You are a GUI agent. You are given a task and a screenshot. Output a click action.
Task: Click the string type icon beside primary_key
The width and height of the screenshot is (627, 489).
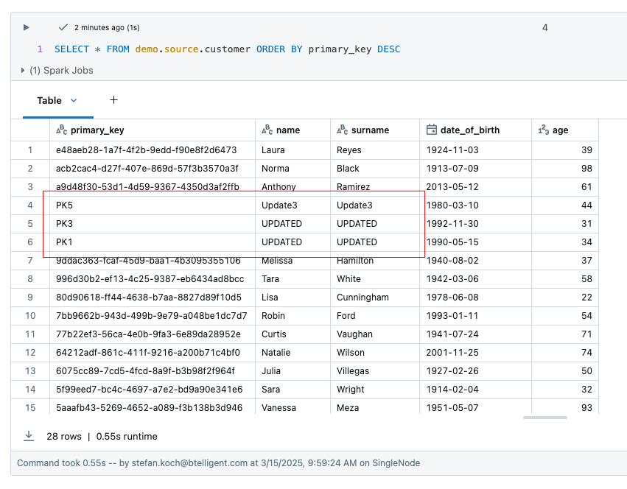coord(61,130)
